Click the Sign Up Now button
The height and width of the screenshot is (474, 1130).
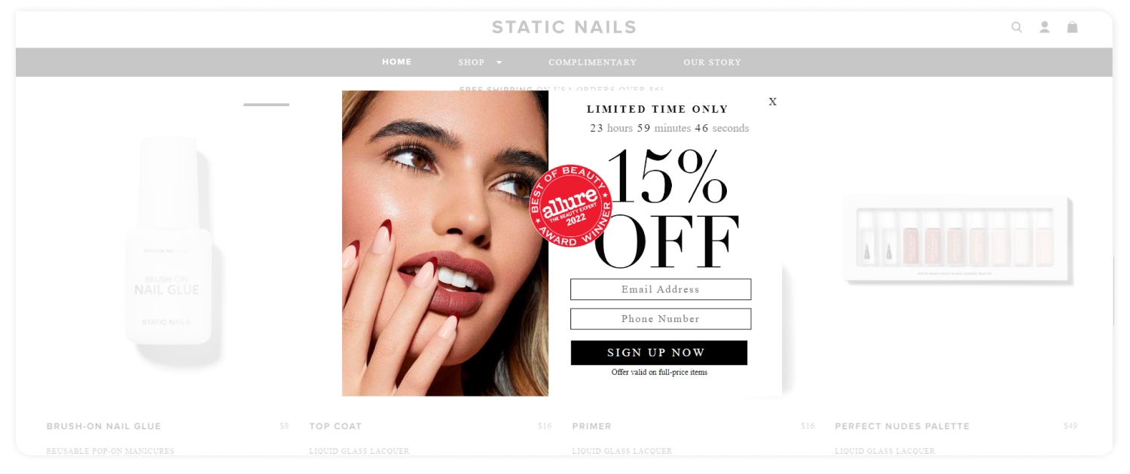click(x=659, y=353)
